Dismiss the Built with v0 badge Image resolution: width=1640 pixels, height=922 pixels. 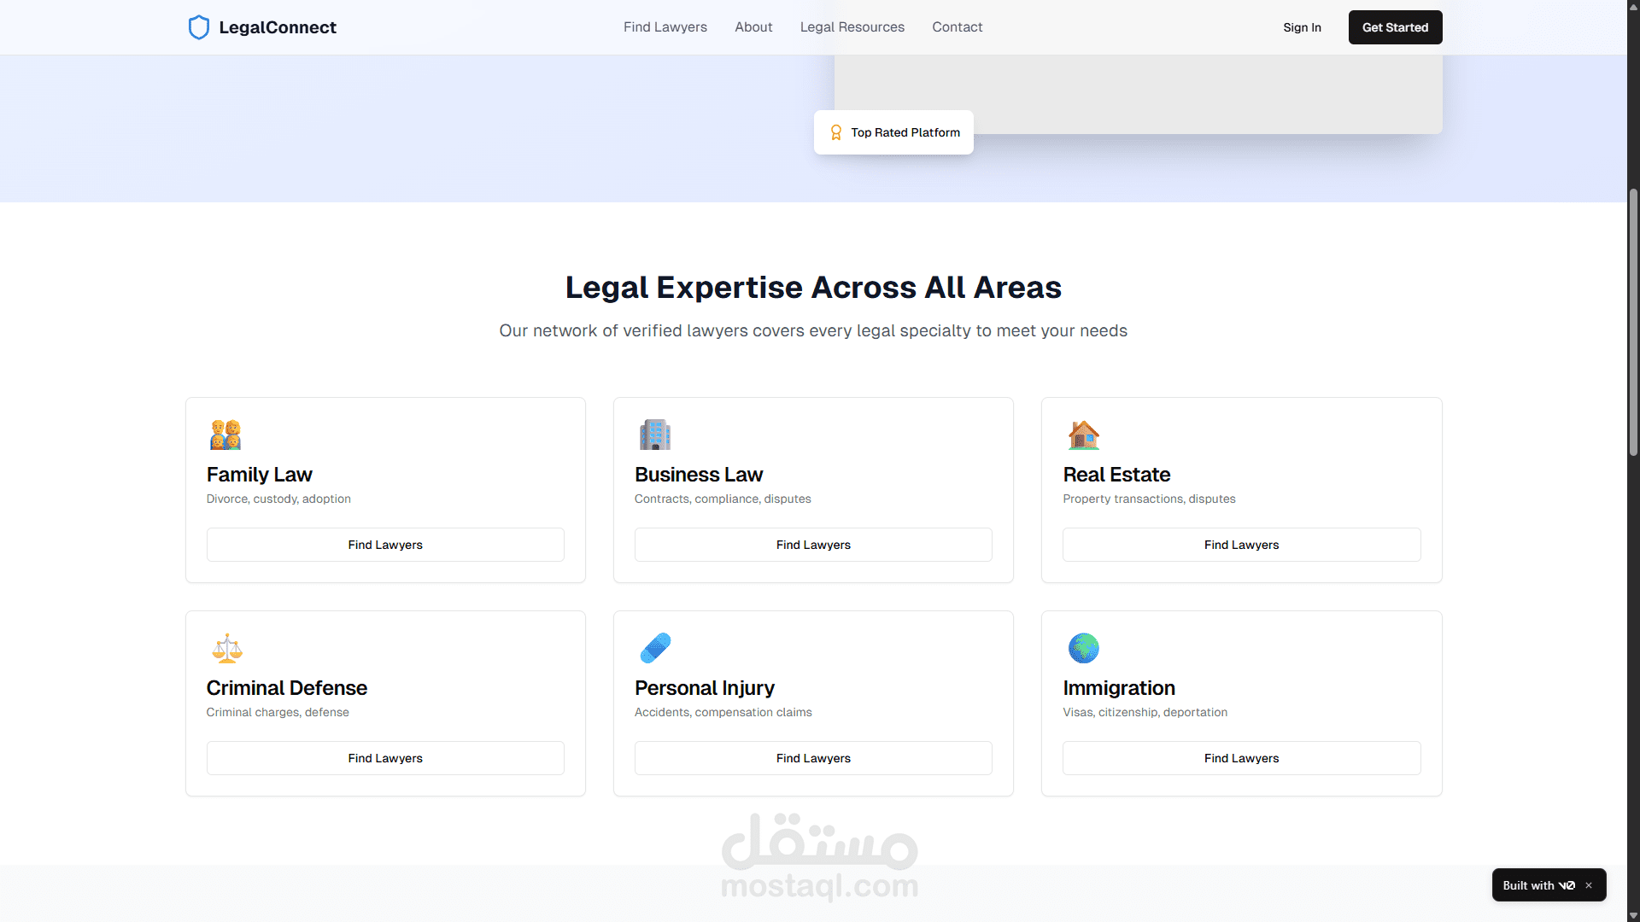point(1589,885)
